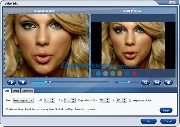The height and width of the screenshot is (127, 180).
Task: Expand the Zoom dropdown (Keep original)
Action: (24, 100)
